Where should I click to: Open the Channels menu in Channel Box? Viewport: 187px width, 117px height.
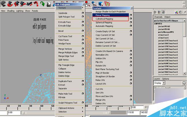[158, 17]
